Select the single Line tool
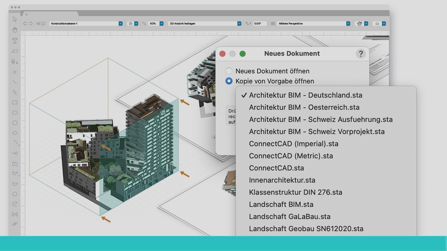 click(15, 82)
